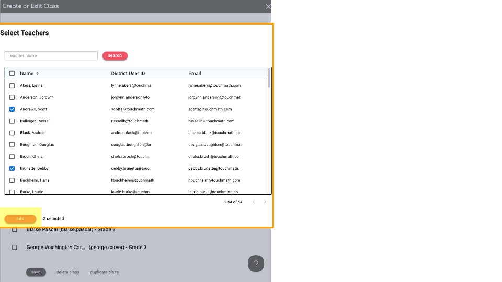Click the 1-64 of 64 pagination text
Viewport: 502px width, 282px height.
[233, 202]
